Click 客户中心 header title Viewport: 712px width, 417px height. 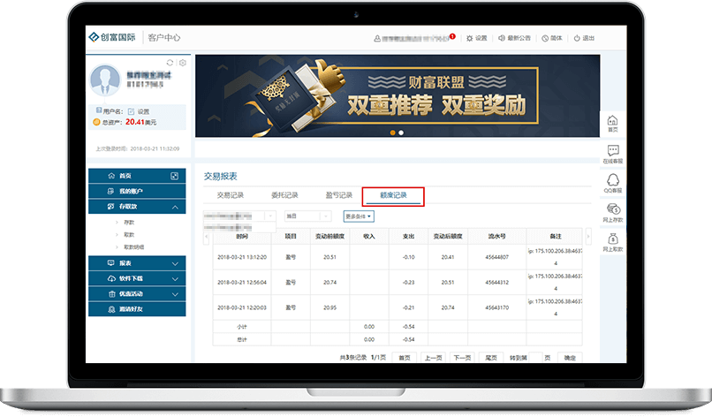coord(164,38)
